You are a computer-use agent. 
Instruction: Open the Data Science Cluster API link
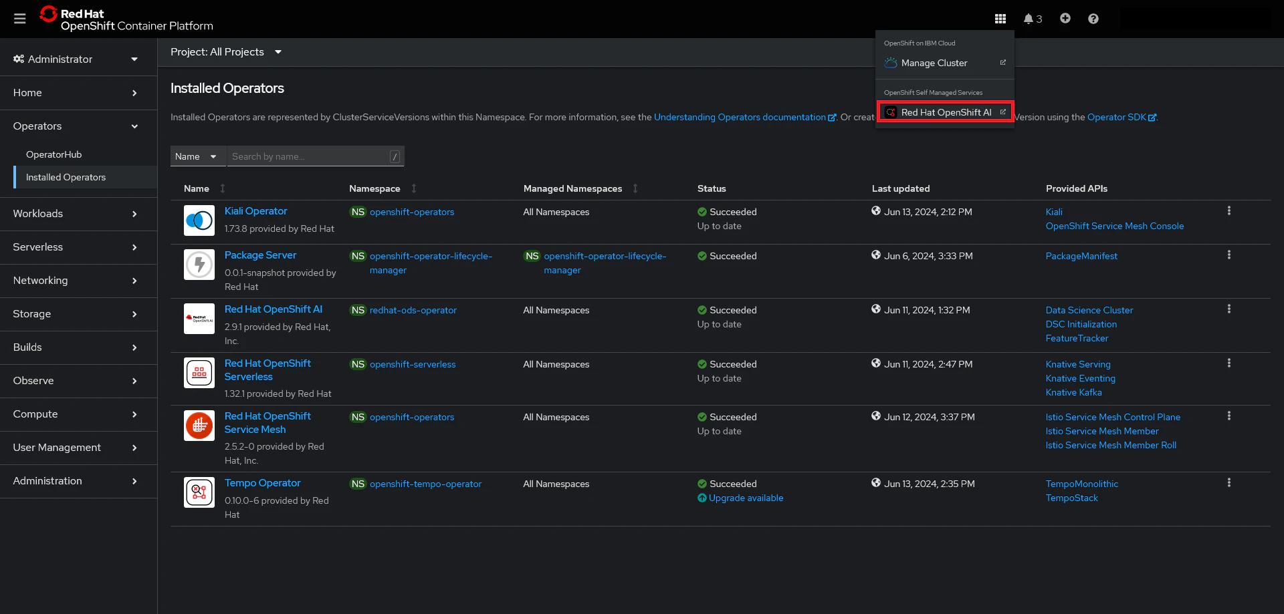click(x=1089, y=310)
